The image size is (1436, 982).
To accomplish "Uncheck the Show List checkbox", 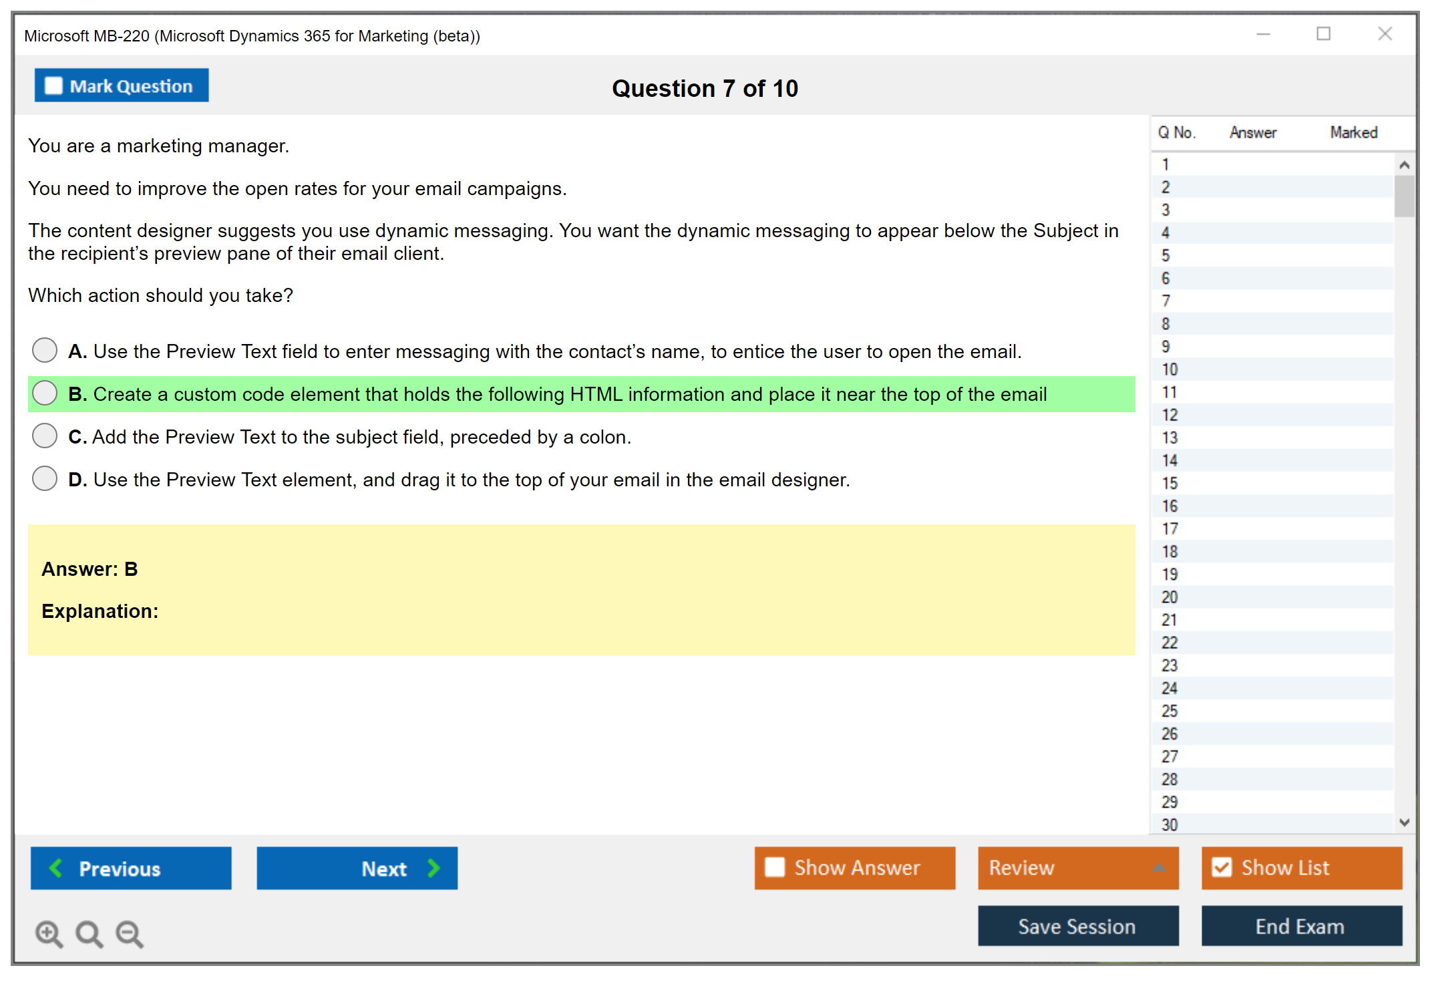I will coord(1222,867).
